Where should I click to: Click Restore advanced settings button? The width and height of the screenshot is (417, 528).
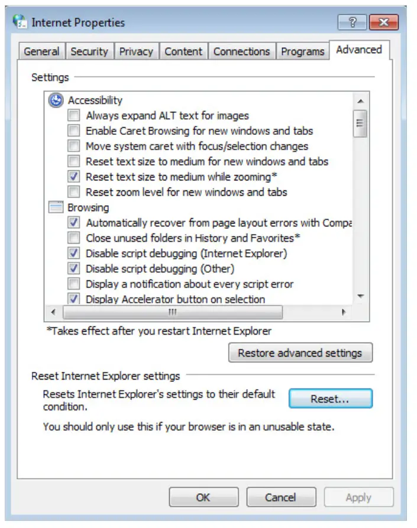point(300,353)
